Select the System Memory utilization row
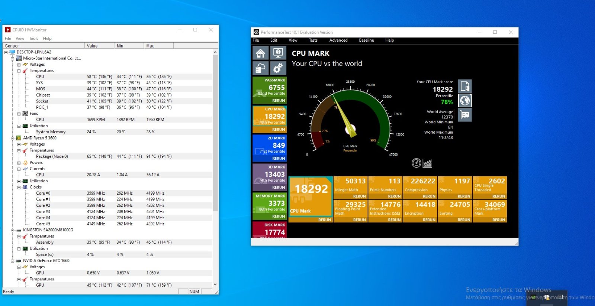 108,132
